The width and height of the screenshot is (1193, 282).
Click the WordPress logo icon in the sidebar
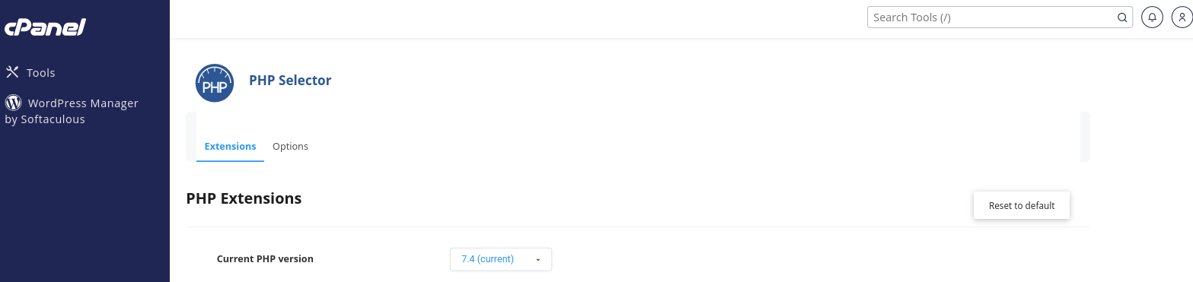click(x=13, y=103)
